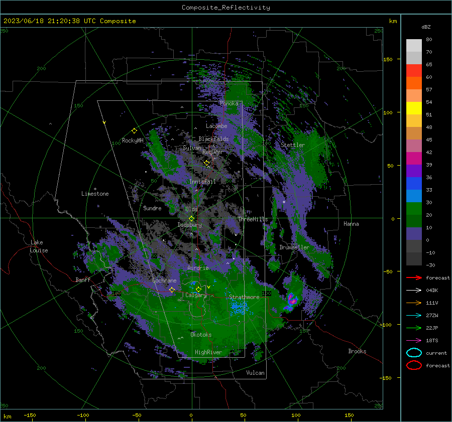Click the Sylvan label
452x422 pixels.
coord(192,148)
